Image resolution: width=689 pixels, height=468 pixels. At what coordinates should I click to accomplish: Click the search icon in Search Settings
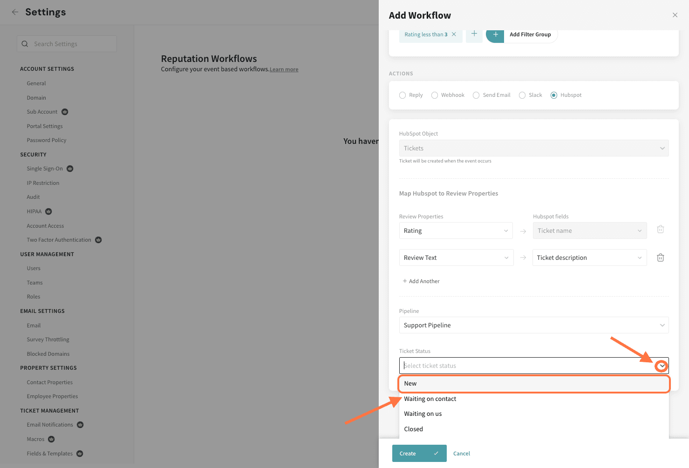(x=25, y=44)
